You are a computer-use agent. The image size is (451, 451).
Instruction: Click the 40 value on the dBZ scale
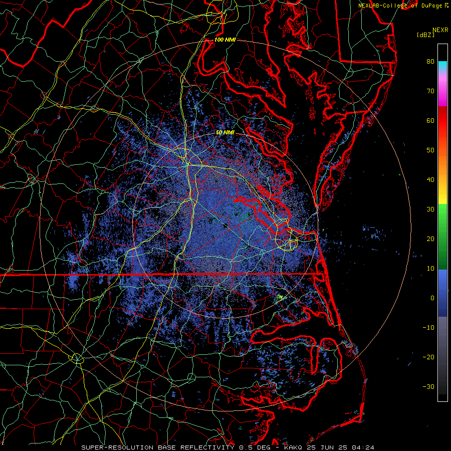point(430,180)
